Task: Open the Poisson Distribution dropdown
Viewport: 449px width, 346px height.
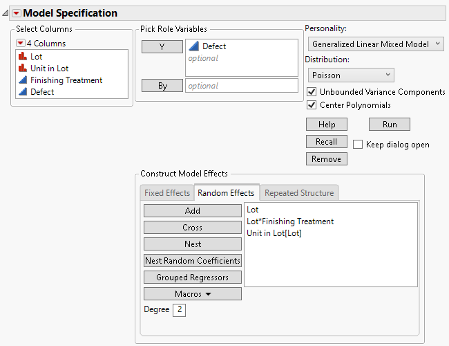Action: pos(350,75)
